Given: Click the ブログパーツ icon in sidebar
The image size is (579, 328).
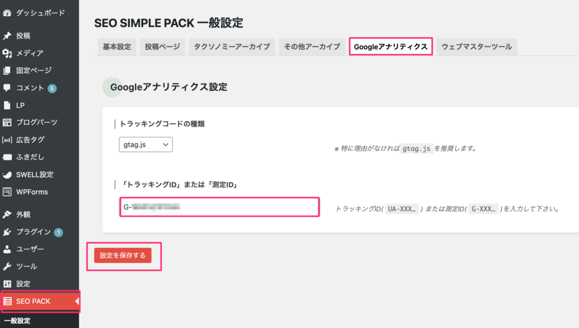Looking at the screenshot, I should [x=7, y=123].
